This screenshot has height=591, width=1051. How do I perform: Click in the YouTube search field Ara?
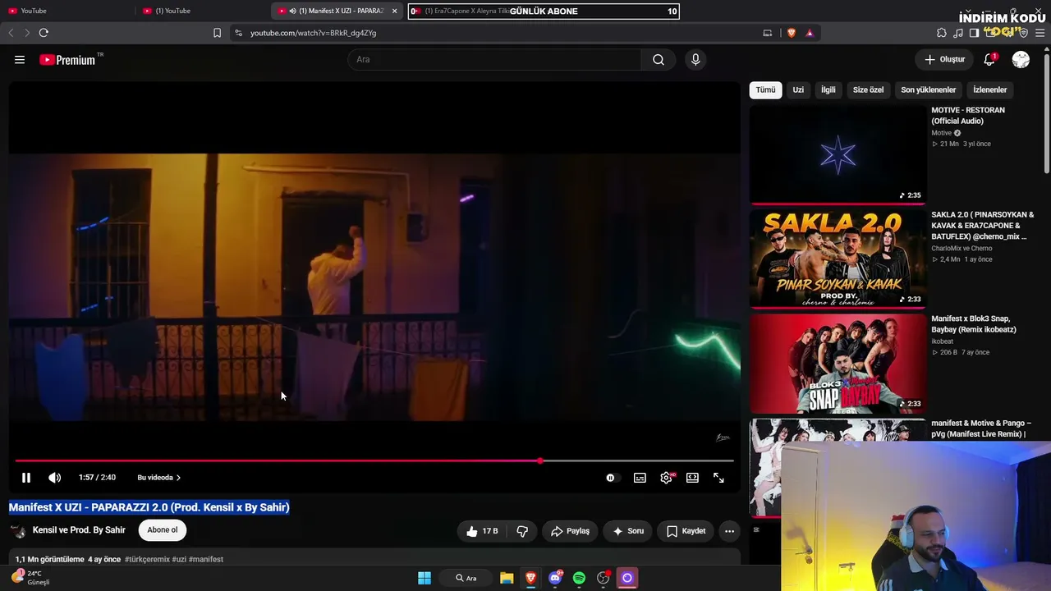495,60
